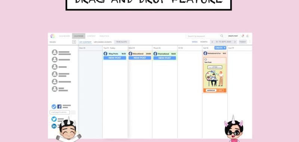Select the third page avatar in sidebar

[x=55, y=67]
